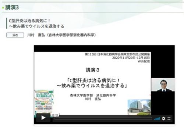Select the 講演3 section heading
Screen dimensions: 184x133
tap(12, 8)
